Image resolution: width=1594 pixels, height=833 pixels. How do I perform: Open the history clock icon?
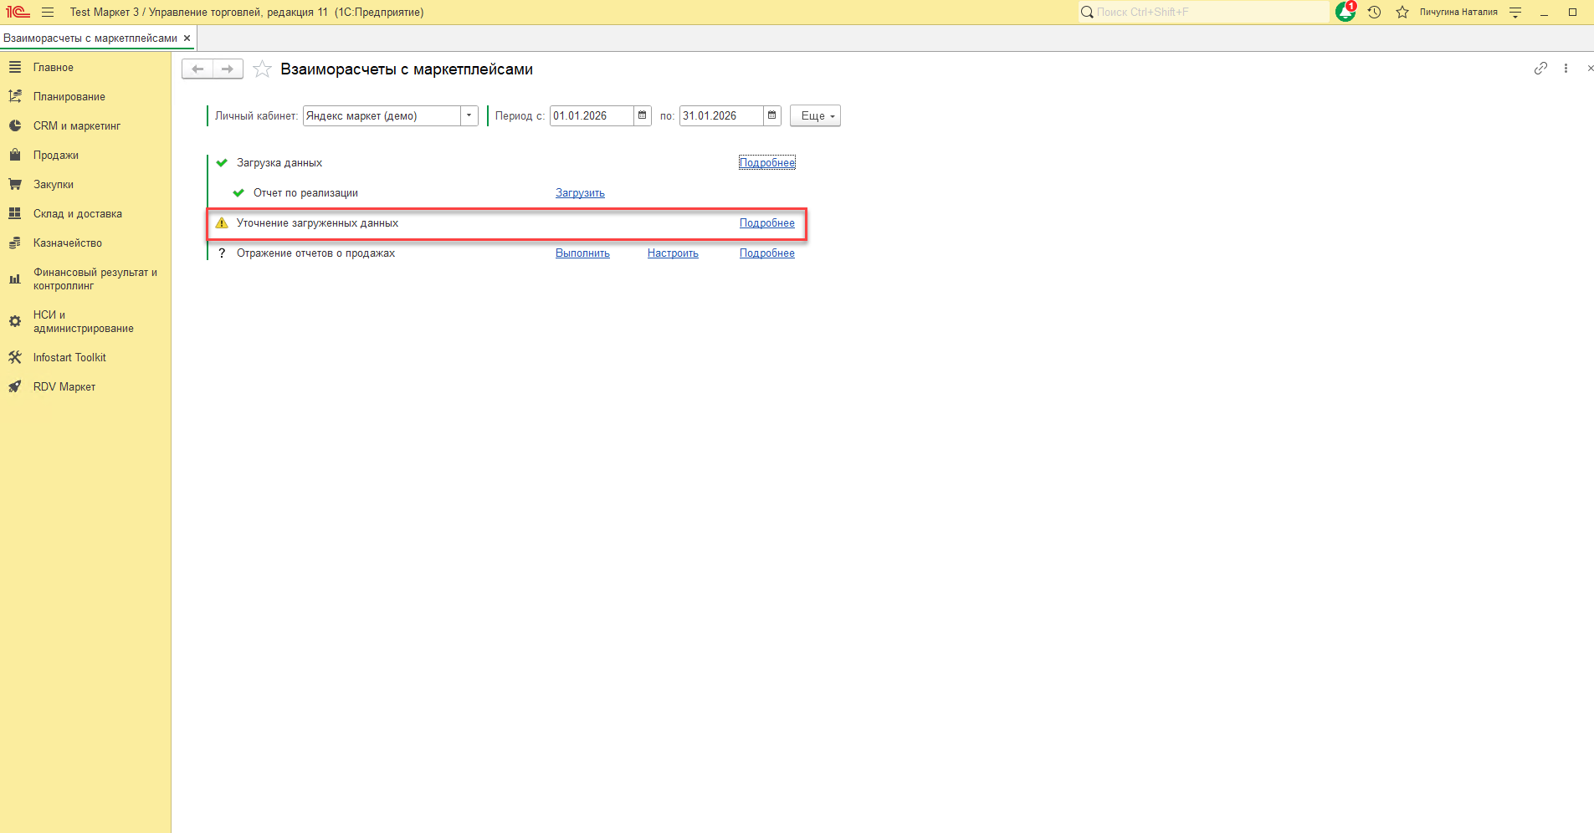[x=1374, y=13]
